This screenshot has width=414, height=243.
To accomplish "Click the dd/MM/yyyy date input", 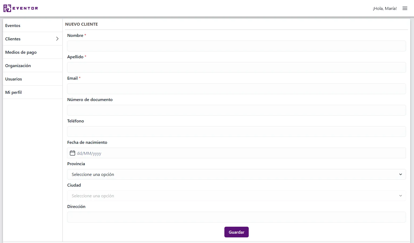I will [x=236, y=153].
